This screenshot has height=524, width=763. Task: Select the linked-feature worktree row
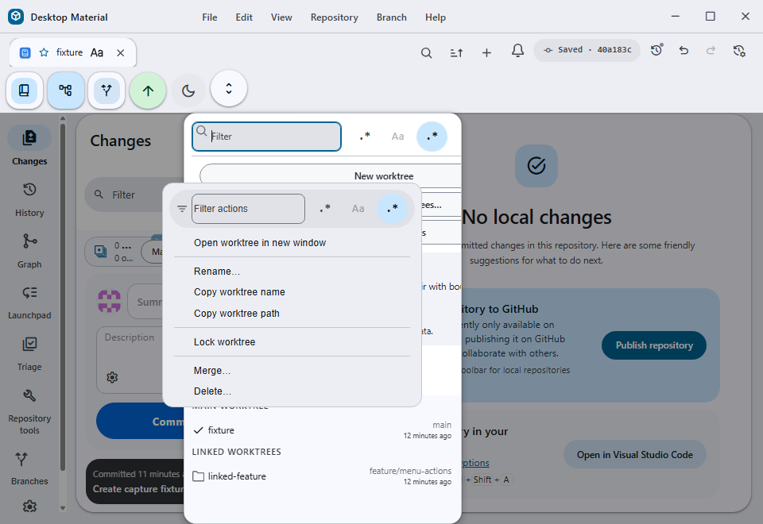pyautogui.click(x=322, y=476)
